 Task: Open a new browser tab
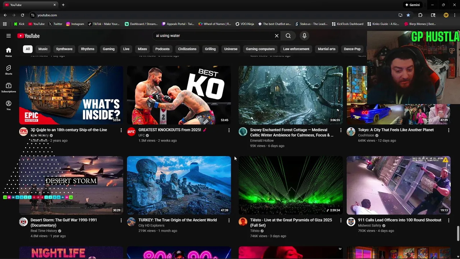[63, 5]
